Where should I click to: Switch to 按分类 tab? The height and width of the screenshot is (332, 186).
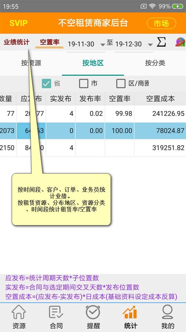155,63
